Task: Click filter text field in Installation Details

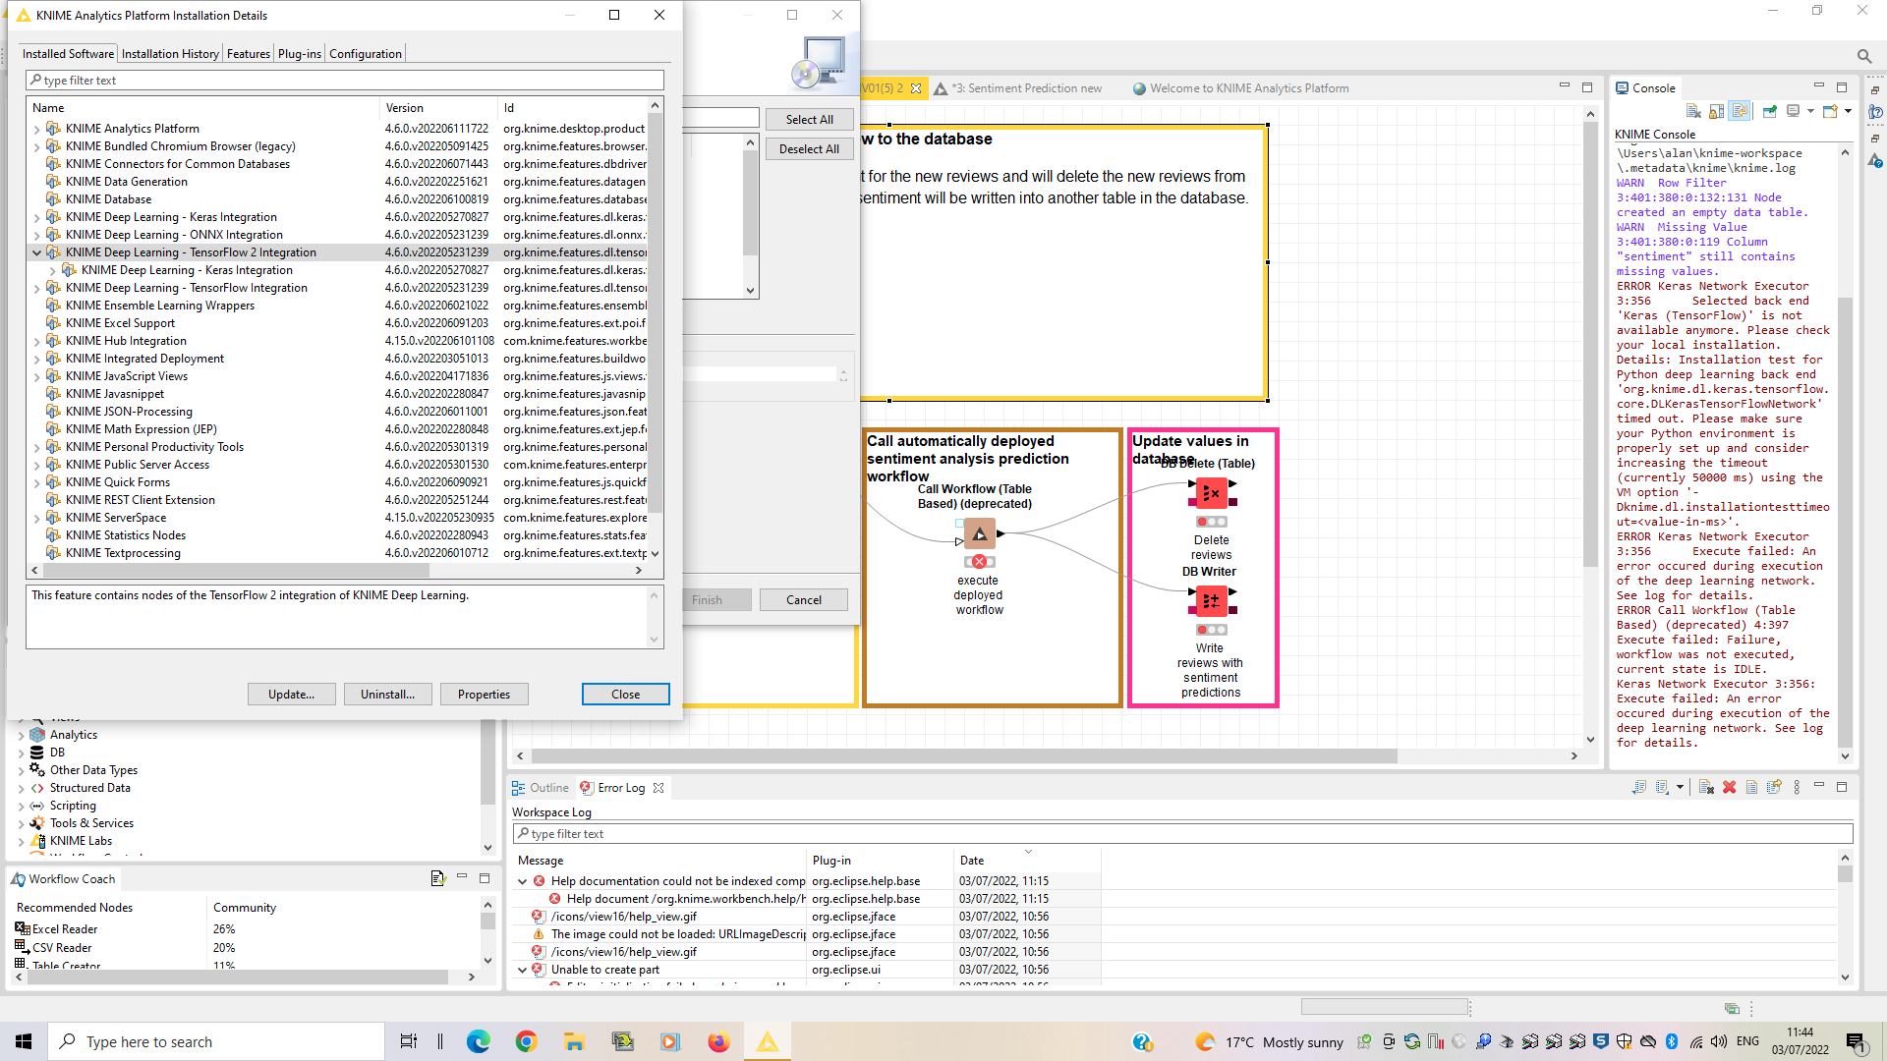Action: 345,81
